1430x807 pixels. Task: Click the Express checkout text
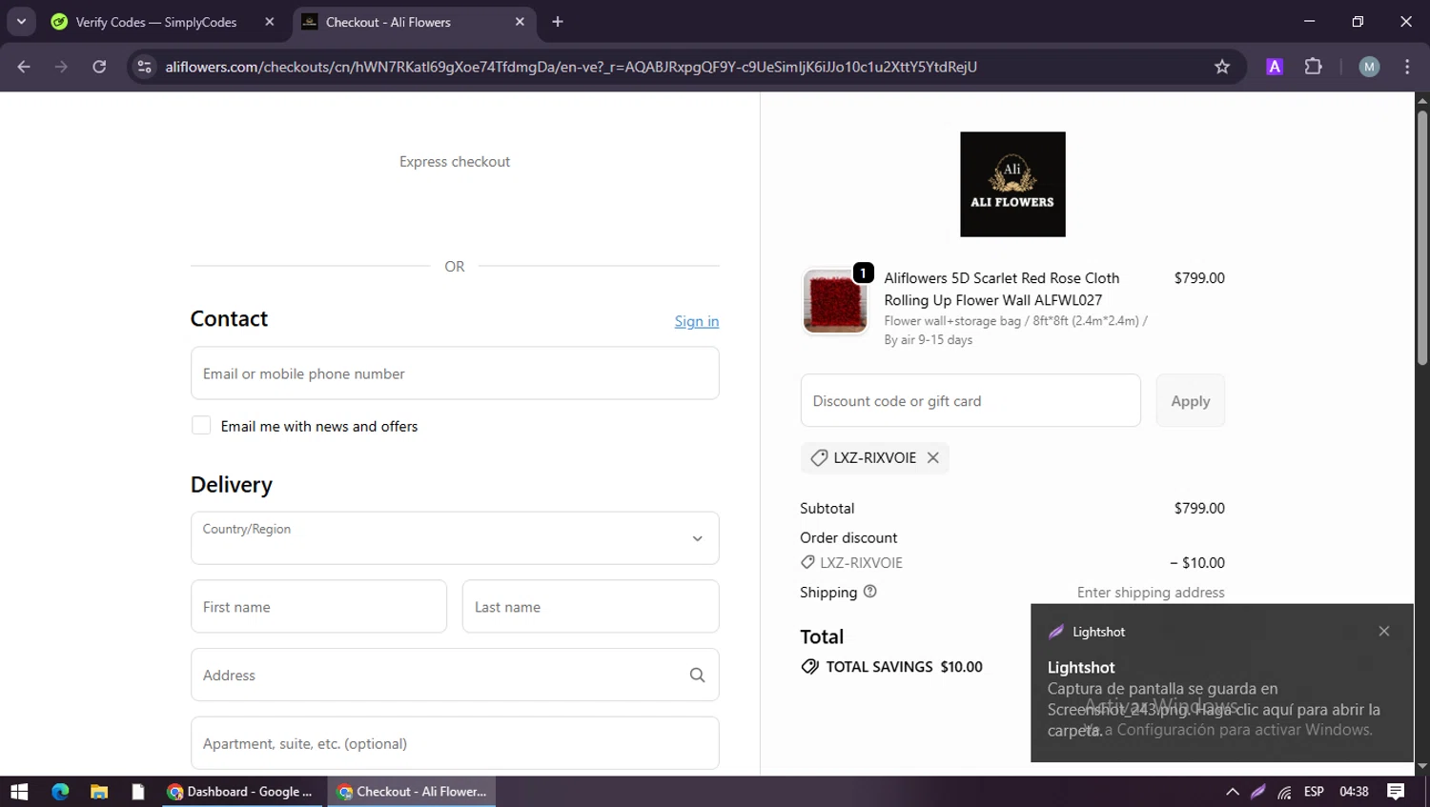(x=455, y=162)
